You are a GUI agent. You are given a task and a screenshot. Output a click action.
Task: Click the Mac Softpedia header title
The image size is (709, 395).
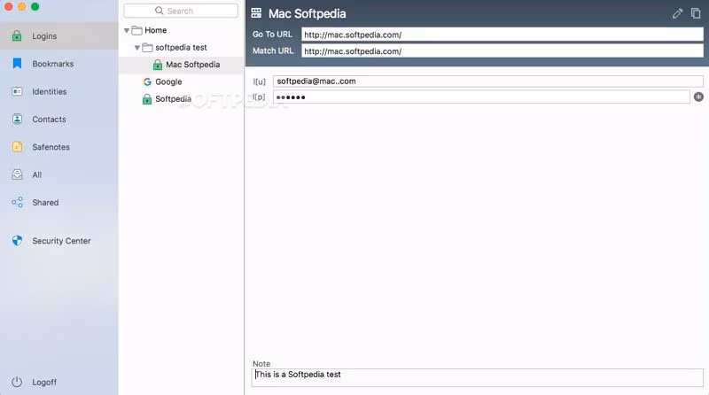[x=308, y=13]
